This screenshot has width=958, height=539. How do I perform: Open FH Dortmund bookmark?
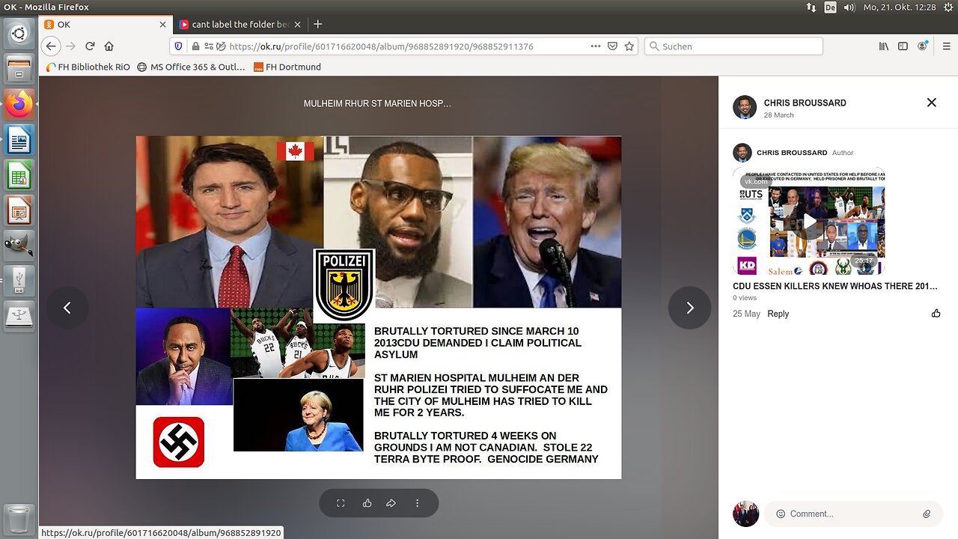[x=287, y=67]
